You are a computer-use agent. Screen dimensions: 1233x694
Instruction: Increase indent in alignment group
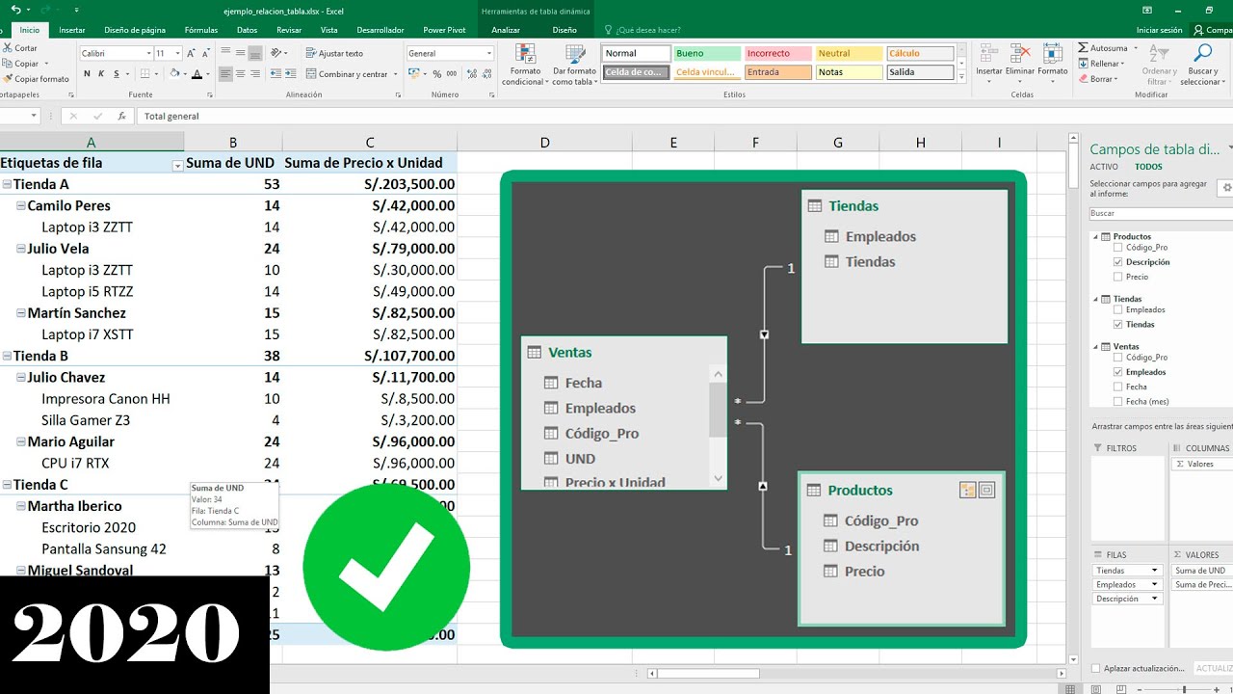click(293, 74)
